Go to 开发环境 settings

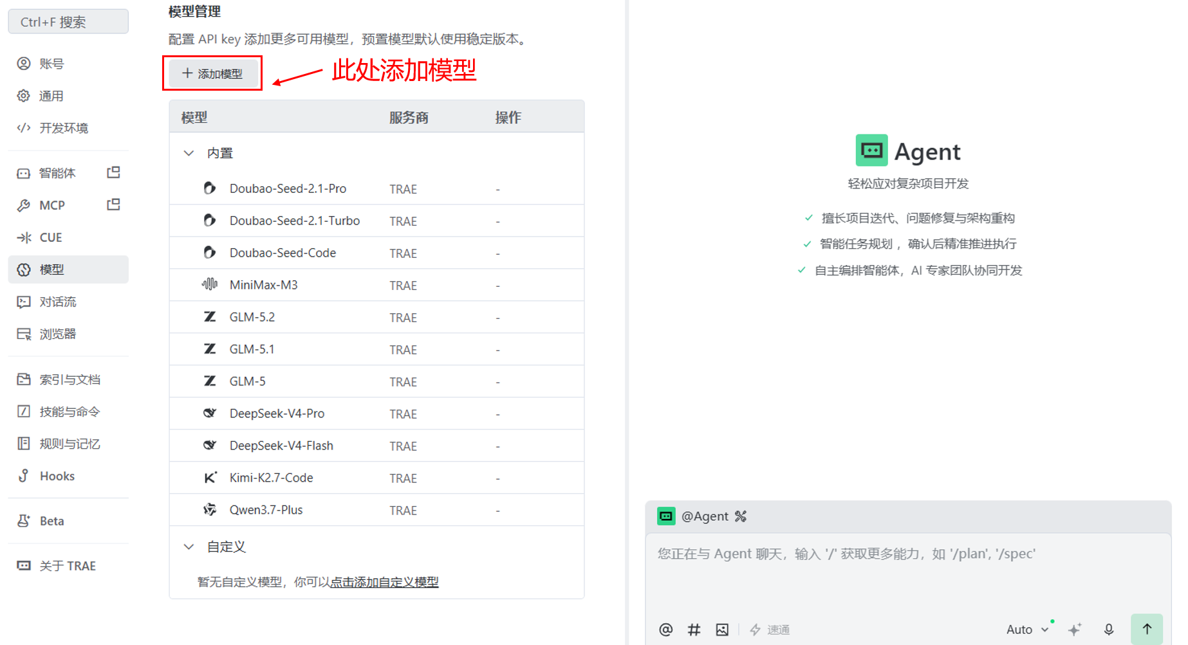[68, 128]
